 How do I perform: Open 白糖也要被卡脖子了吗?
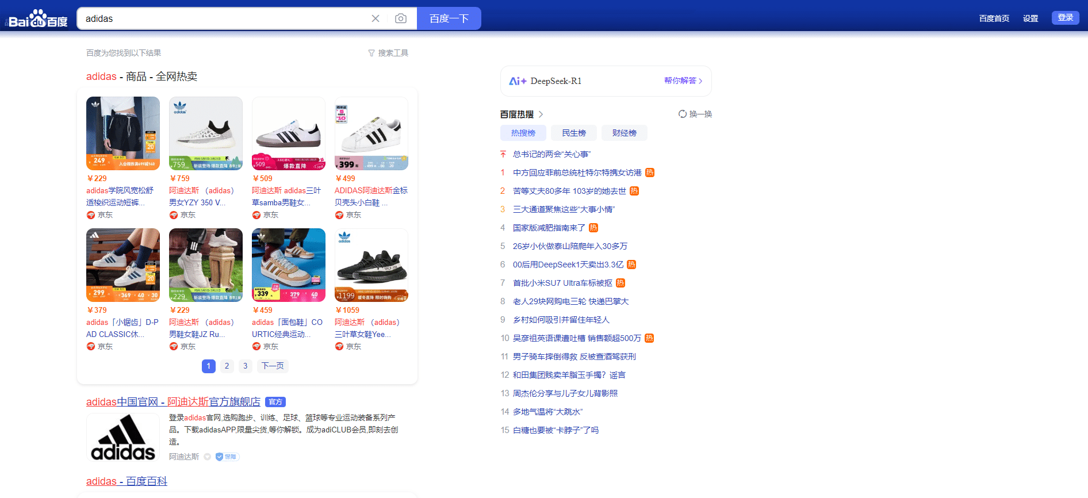click(x=556, y=430)
